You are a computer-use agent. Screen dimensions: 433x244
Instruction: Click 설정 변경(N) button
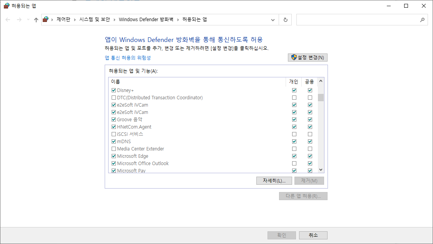point(308,57)
